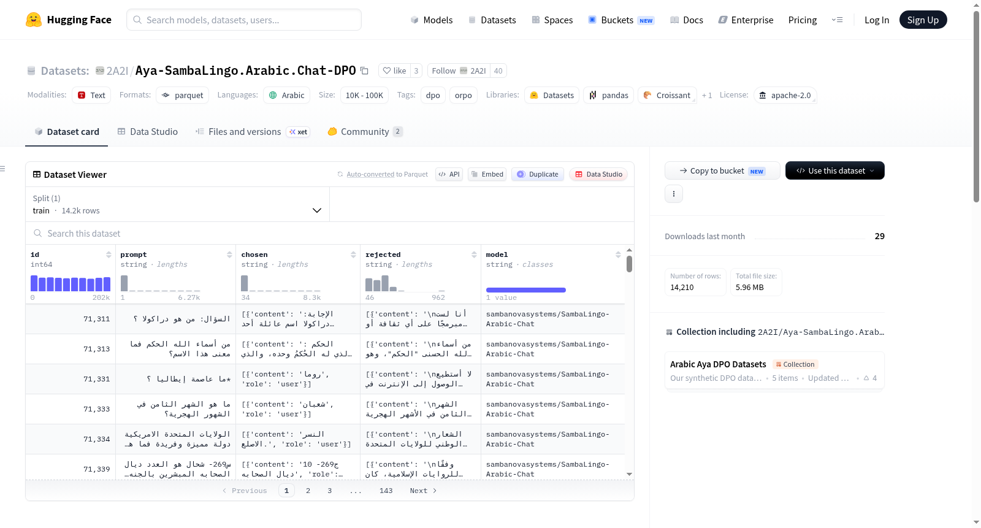Copy to bucket
The width and height of the screenshot is (981, 528).
pos(722,170)
